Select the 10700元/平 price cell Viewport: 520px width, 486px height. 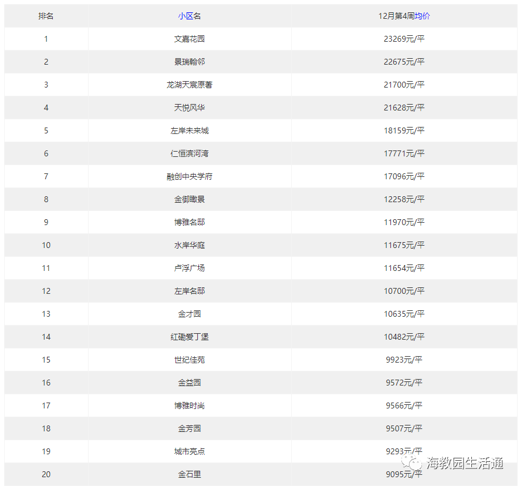click(404, 291)
